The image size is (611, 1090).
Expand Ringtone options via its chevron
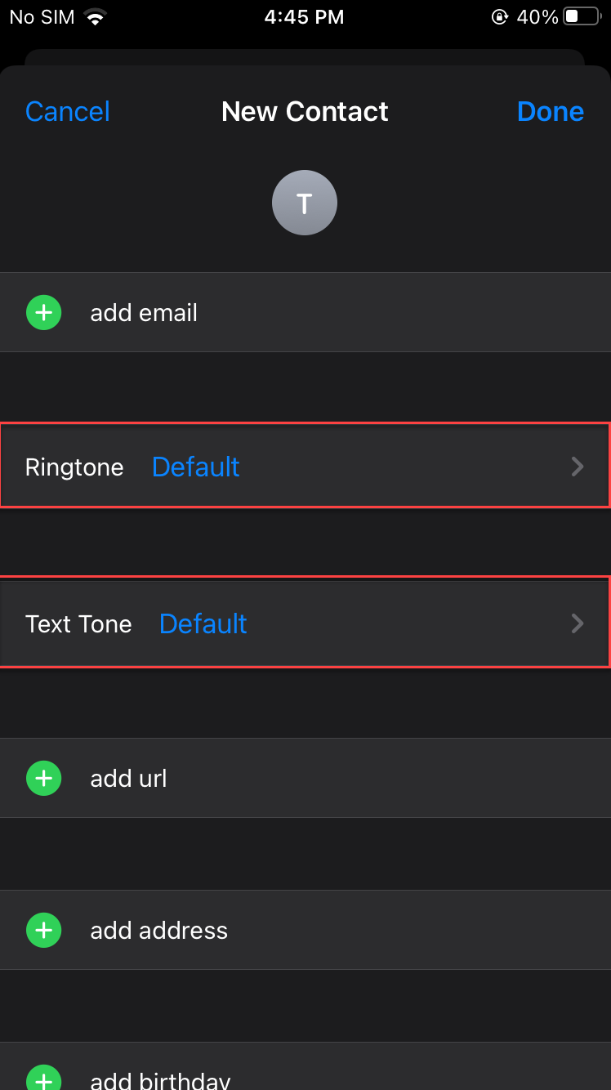point(578,467)
